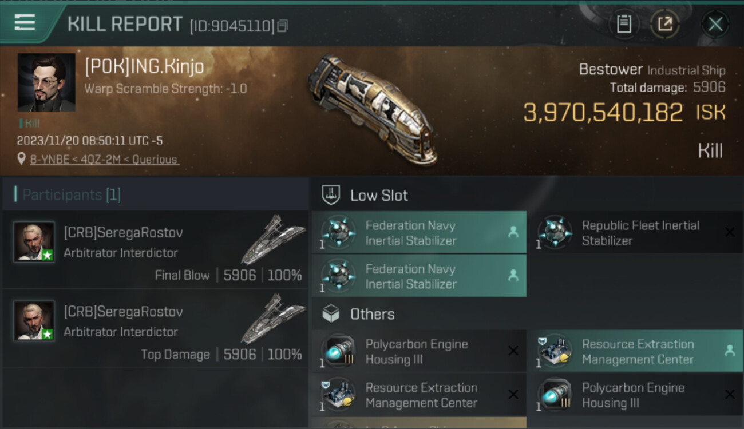744x429 pixels.
Task: Select the first Federation Navy Inertial Stabilizer
Action: pos(418,232)
